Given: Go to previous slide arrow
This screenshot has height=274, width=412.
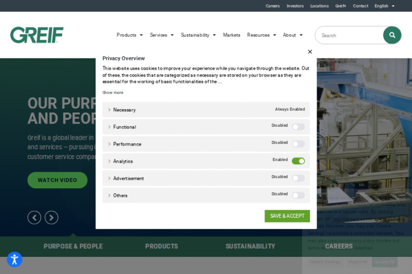Looking at the screenshot, I should [x=34, y=217].
